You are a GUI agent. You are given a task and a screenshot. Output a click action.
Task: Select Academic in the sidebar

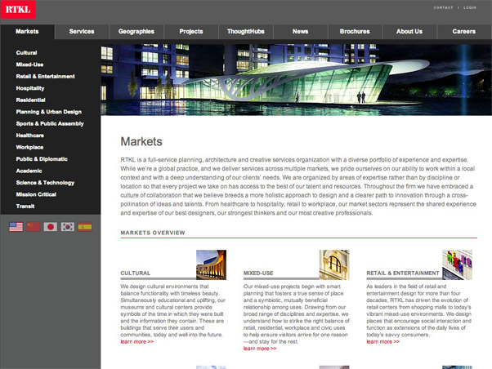pos(29,171)
